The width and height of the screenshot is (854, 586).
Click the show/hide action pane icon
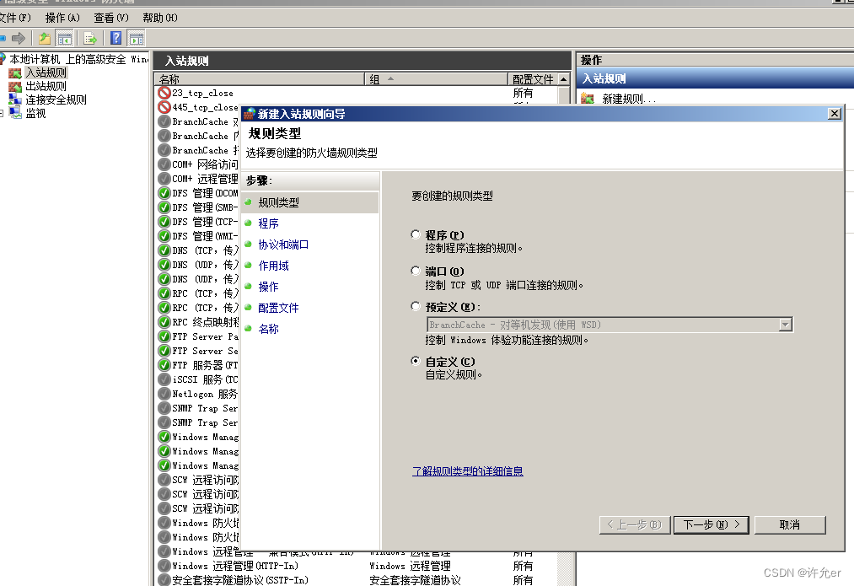[x=137, y=39]
